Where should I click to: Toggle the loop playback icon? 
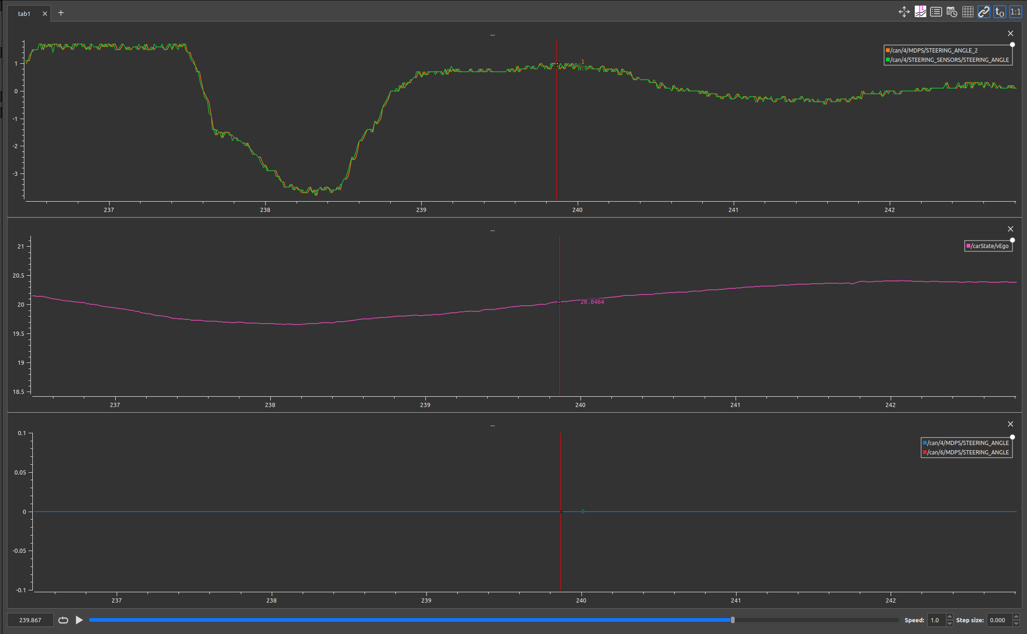(x=63, y=620)
